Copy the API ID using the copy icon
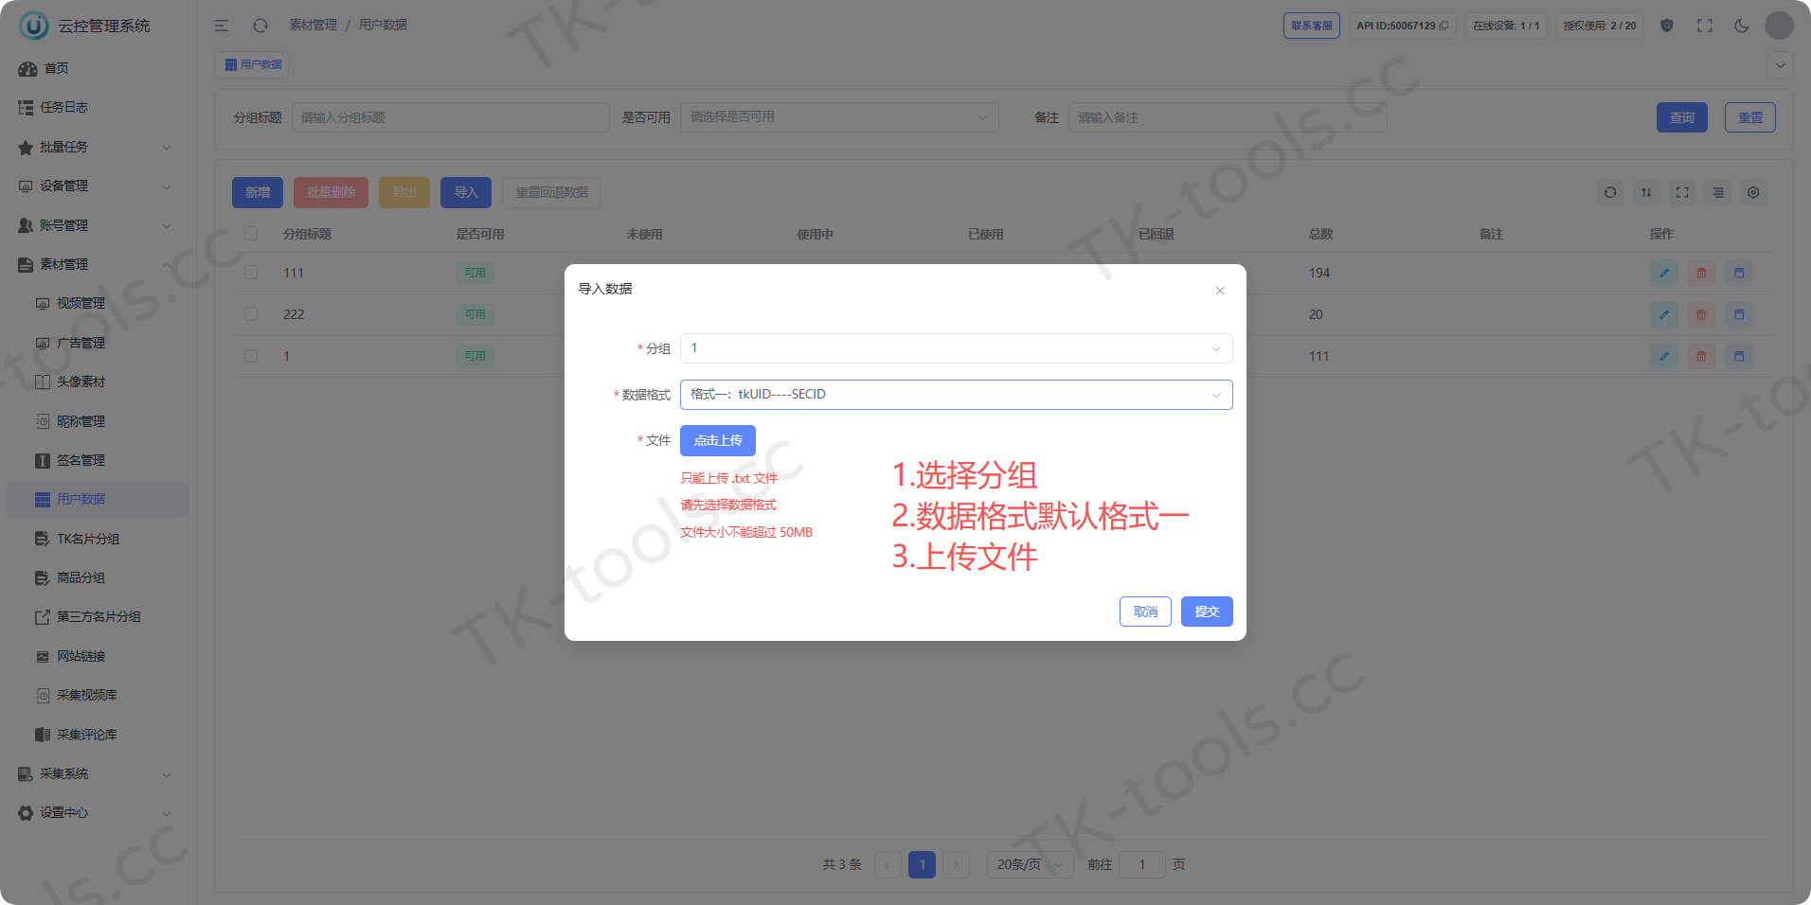1811x905 pixels. (1444, 26)
